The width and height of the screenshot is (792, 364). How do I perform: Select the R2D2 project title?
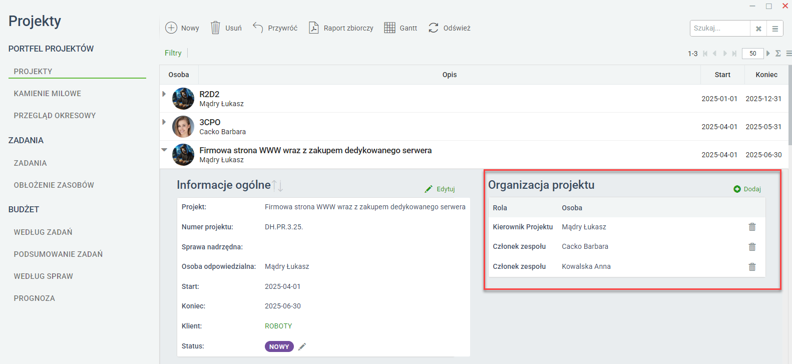(x=209, y=94)
